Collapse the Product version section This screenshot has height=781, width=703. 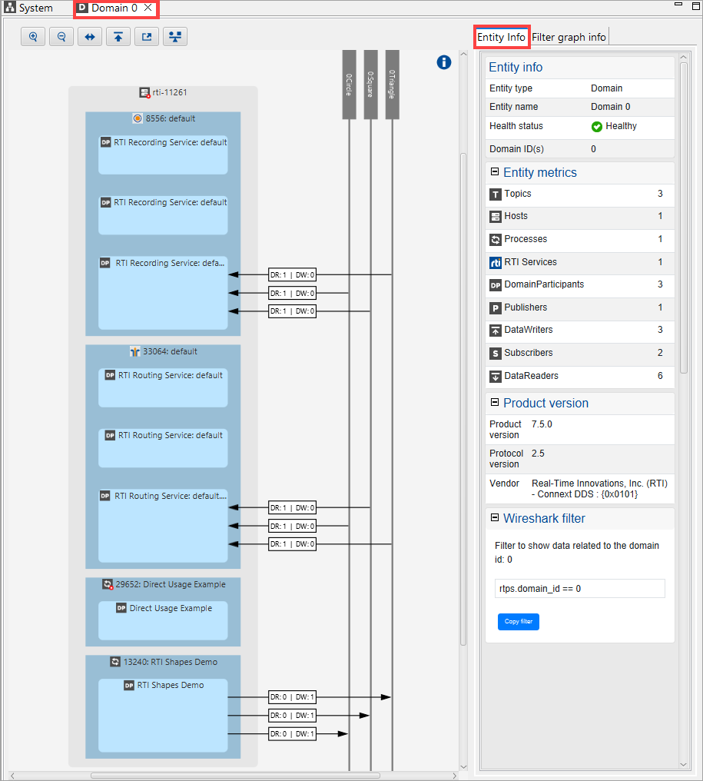pos(494,402)
